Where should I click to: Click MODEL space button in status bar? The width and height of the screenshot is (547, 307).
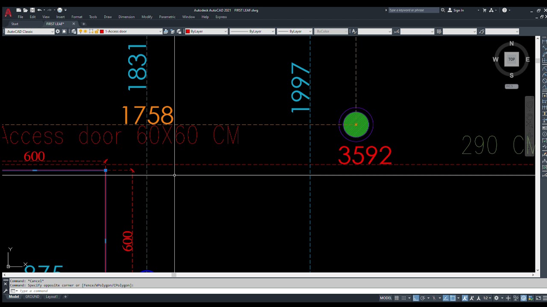tap(386, 298)
